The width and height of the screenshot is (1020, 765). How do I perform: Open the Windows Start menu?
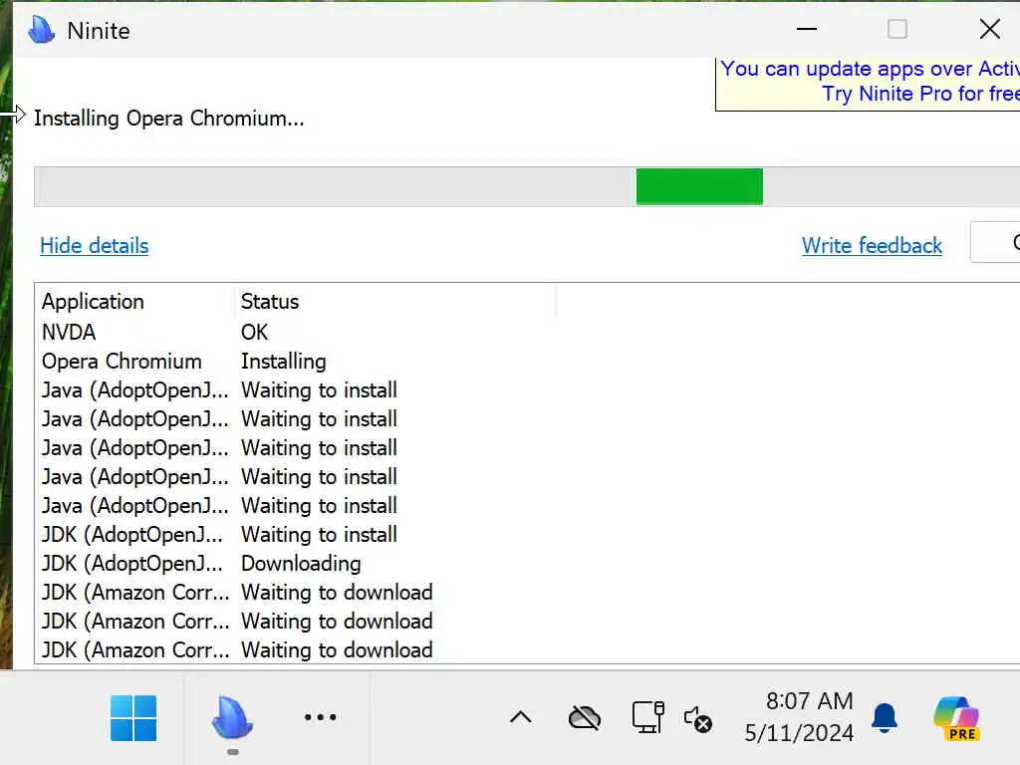133,718
